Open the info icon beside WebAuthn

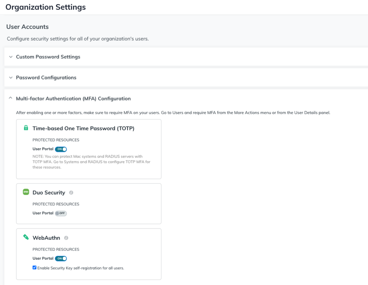pos(66,238)
